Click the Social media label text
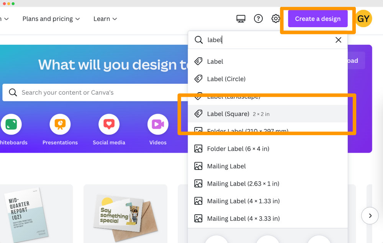Viewport: 383px width, 243px height. pos(109,142)
